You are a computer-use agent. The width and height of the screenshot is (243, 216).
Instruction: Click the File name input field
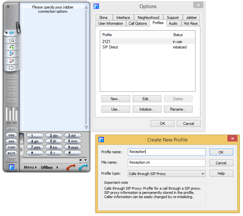pyautogui.click(x=167, y=163)
